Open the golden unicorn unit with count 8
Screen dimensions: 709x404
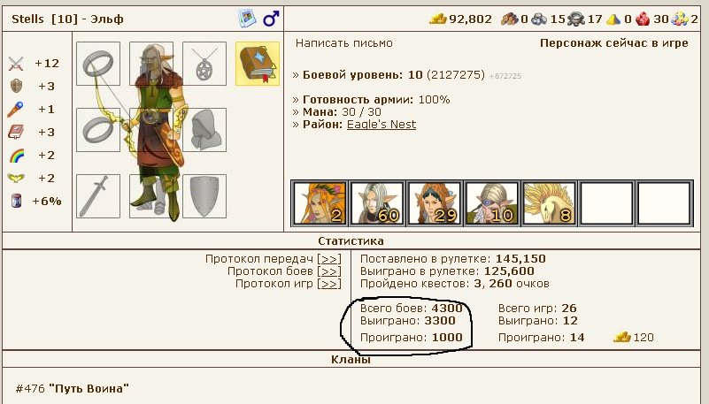click(549, 203)
